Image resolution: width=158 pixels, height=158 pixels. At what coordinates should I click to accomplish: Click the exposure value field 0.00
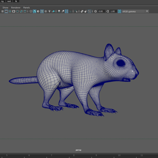101,11
